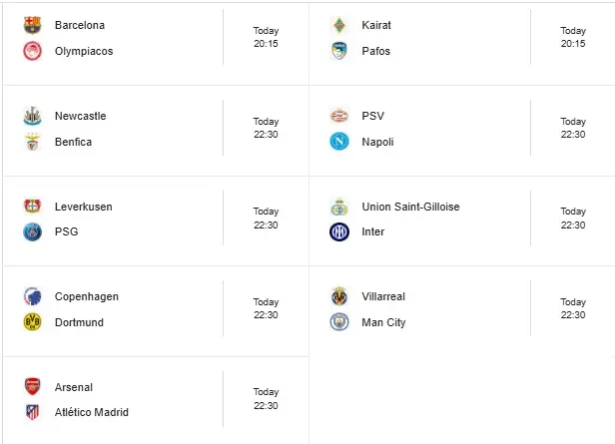
Task: Click the Kairat club logo
Action: tap(339, 25)
